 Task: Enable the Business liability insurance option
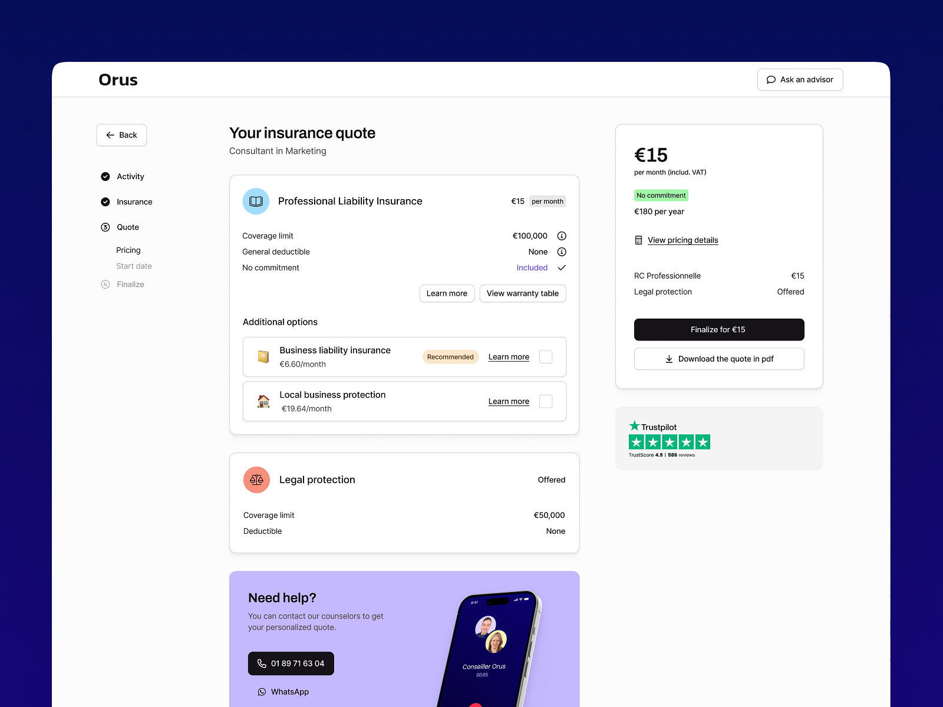(546, 356)
